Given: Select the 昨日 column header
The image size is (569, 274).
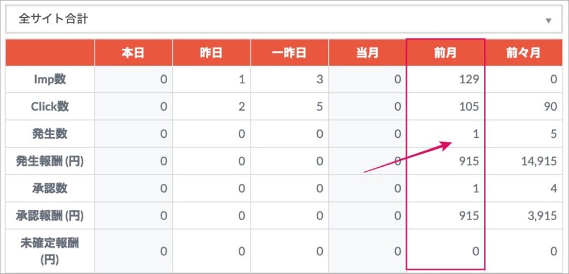Looking at the screenshot, I should coord(211,53).
